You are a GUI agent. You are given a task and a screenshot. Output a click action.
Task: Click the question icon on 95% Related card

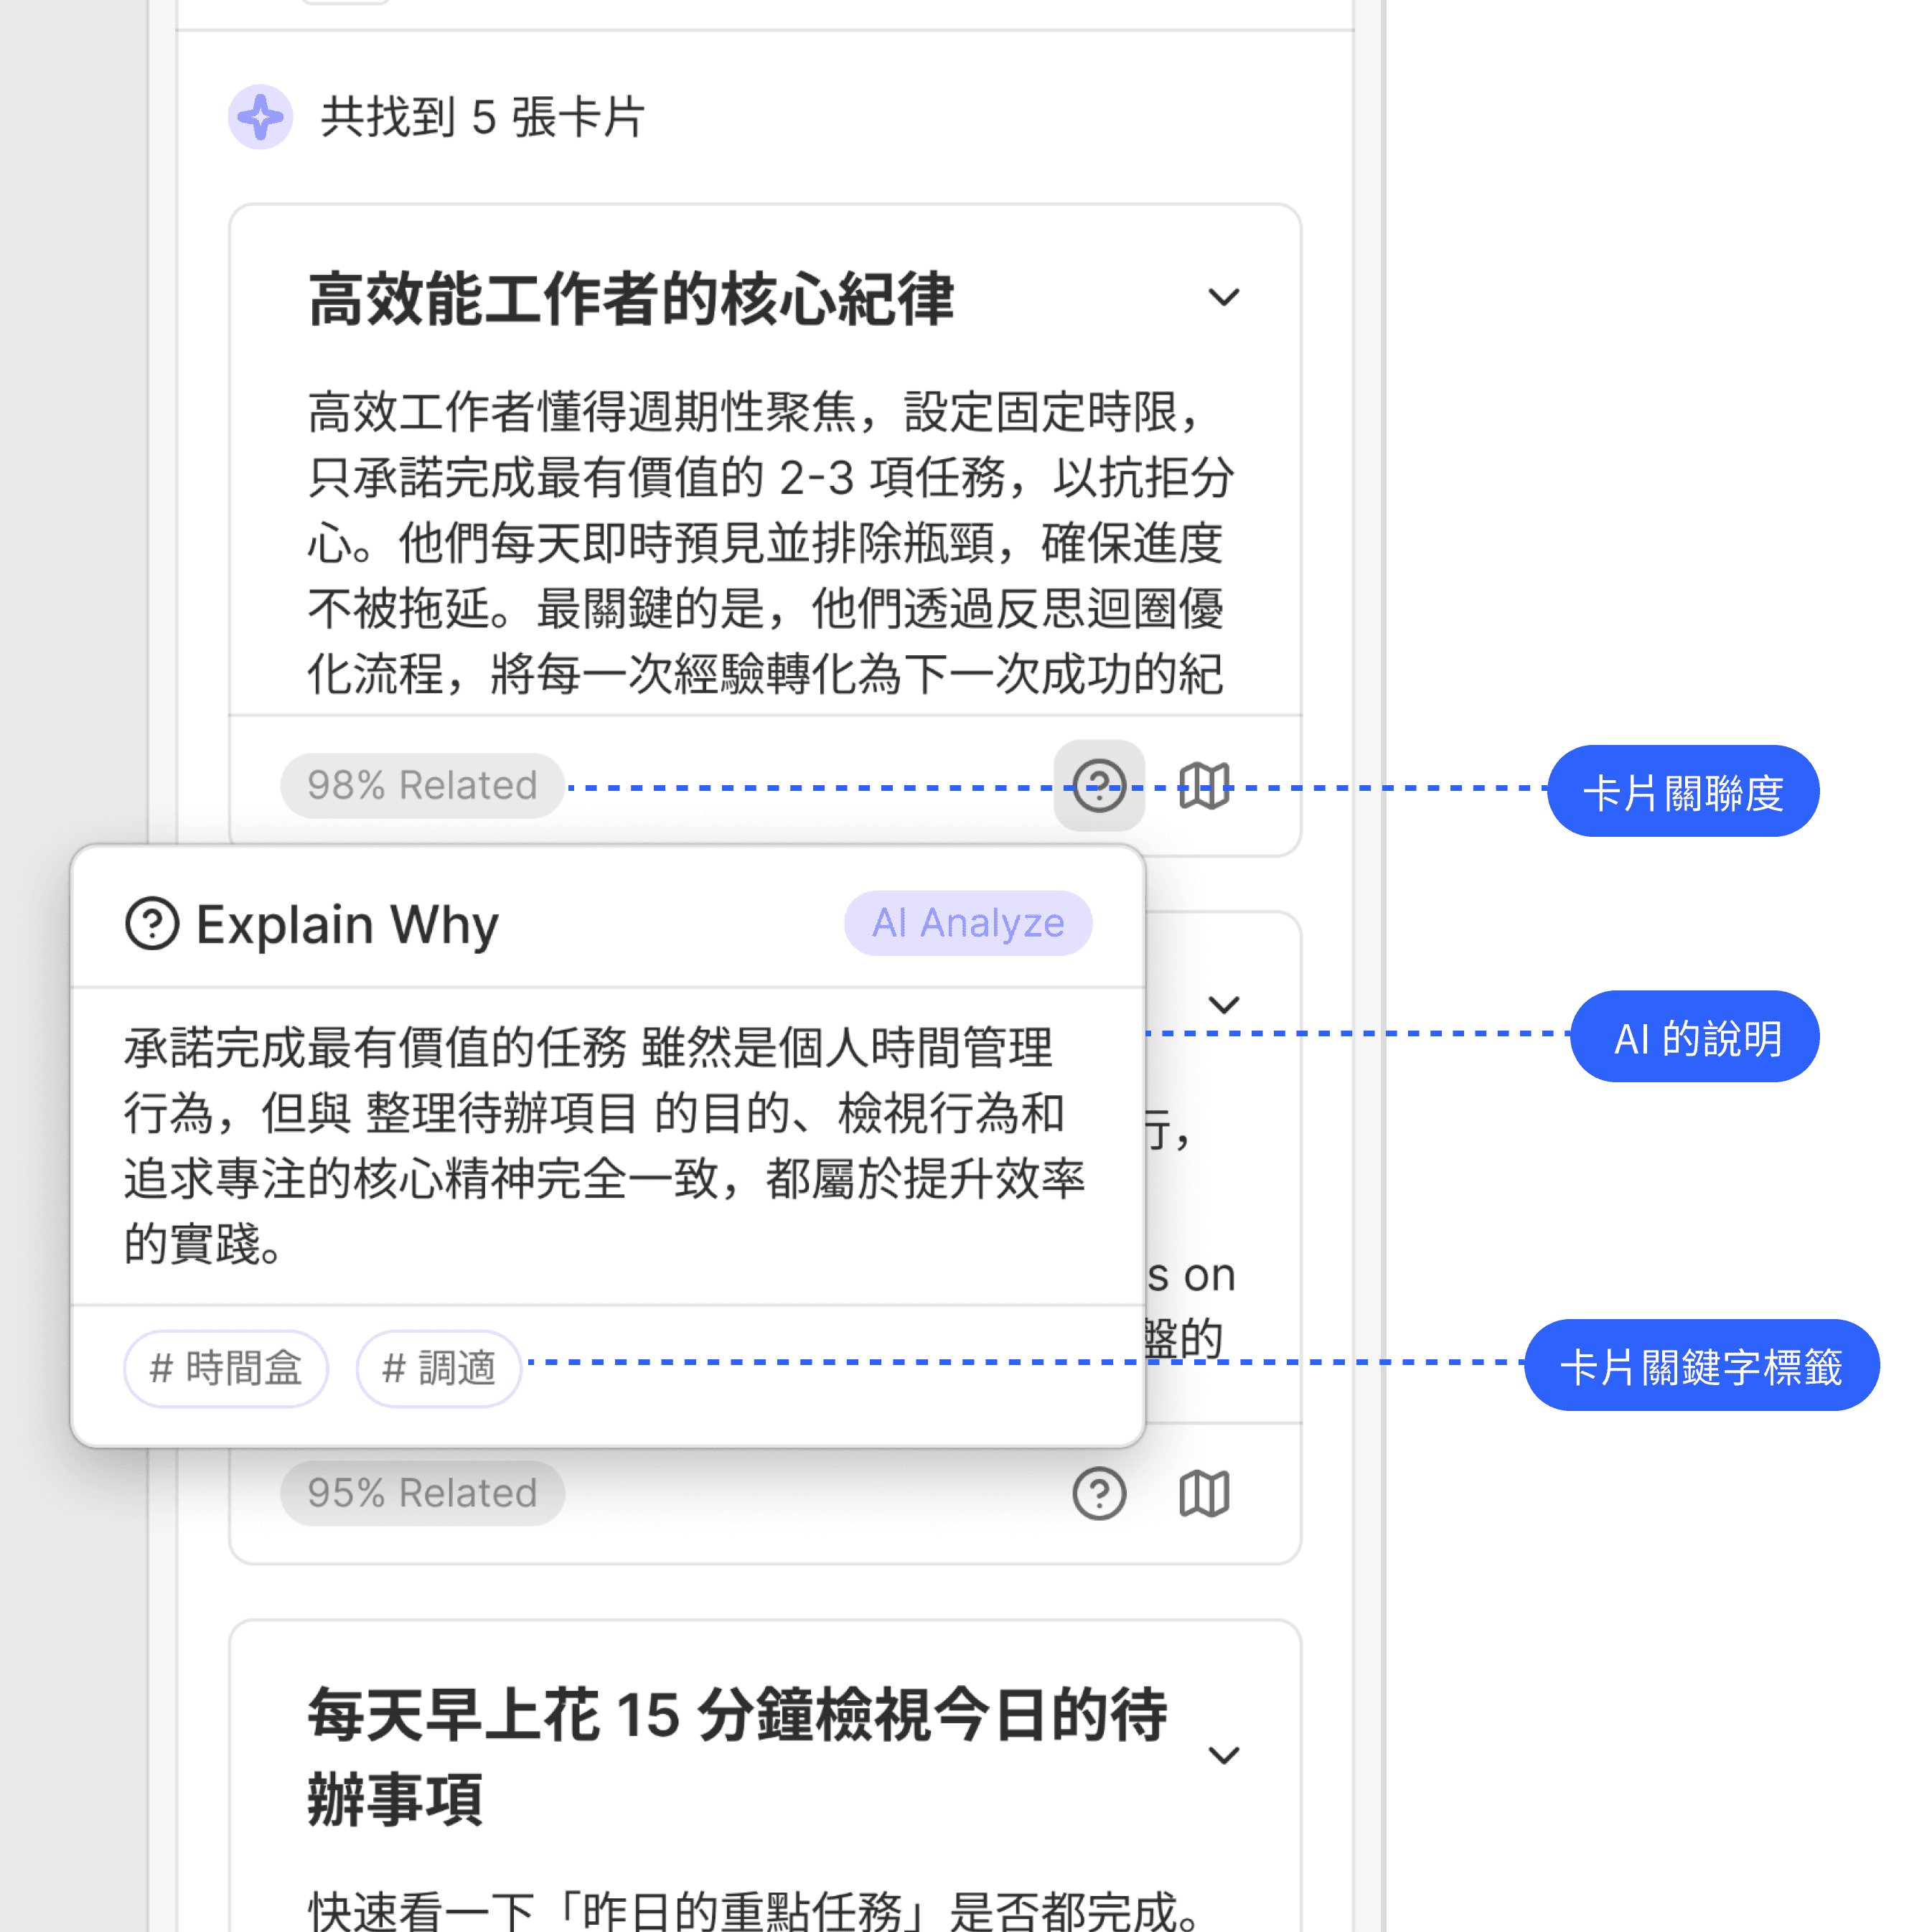coord(1099,1494)
